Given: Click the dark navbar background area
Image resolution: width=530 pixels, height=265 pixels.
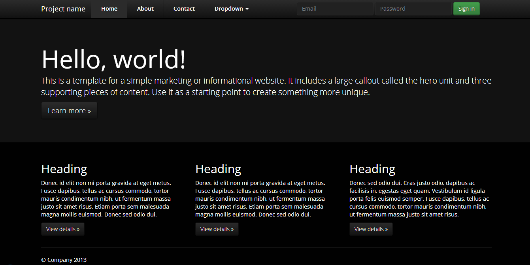Looking at the screenshot, I should click(273, 9).
